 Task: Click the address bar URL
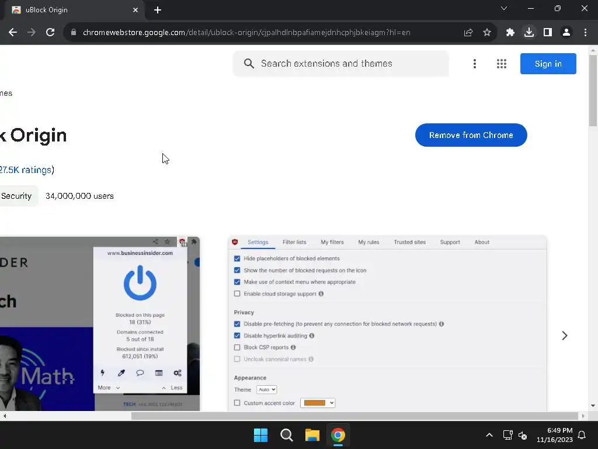246,33
